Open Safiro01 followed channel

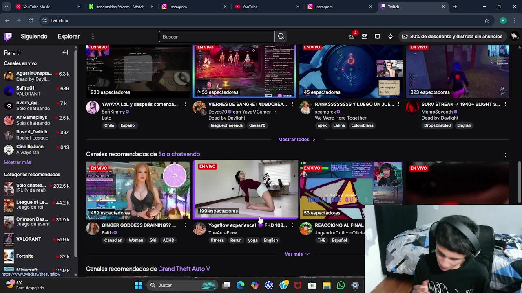tap(37, 91)
